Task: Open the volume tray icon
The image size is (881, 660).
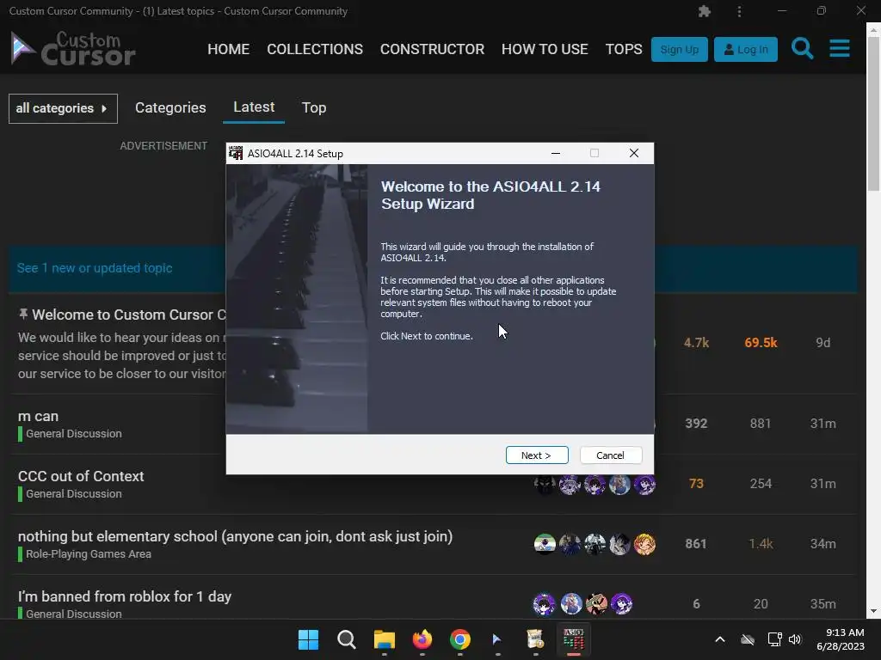Action: (x=794, y=639)
